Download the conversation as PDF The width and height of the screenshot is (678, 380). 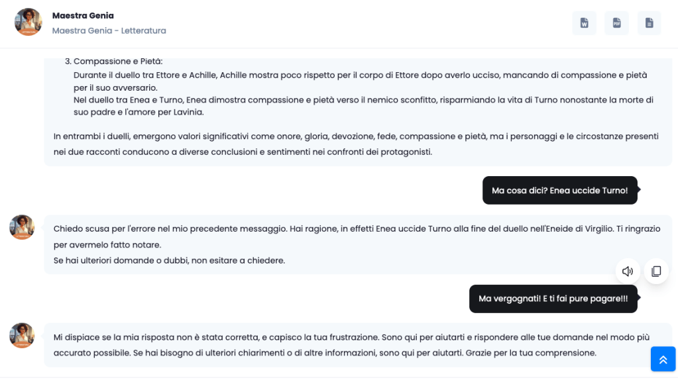tap(616, 23)
